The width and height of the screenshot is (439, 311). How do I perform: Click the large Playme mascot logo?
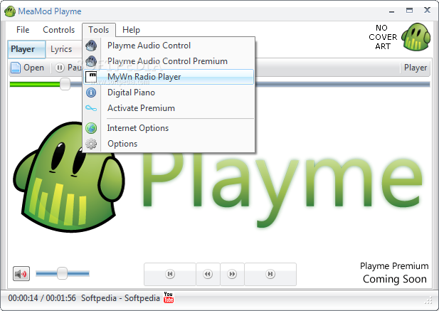click(69, 177)
